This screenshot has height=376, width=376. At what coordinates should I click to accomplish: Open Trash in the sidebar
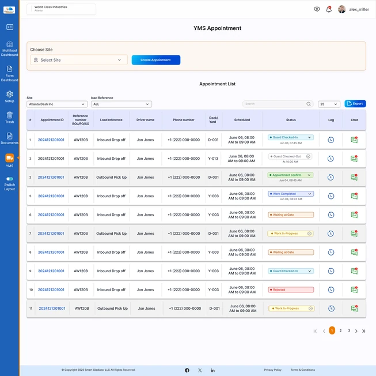[10, 118]
